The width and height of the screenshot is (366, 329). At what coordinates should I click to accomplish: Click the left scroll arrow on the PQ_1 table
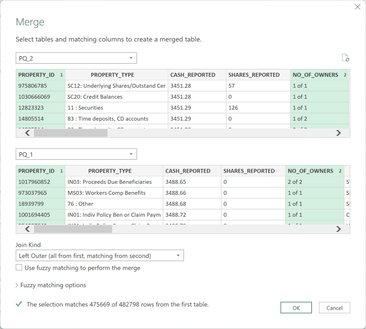(27, 229)
